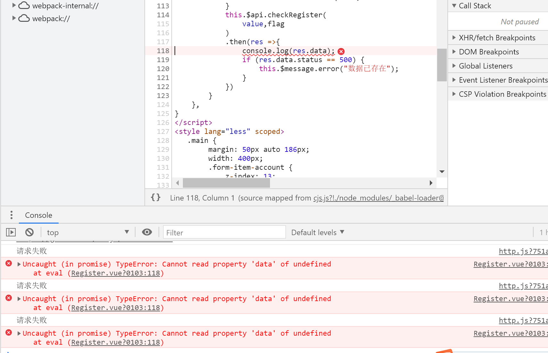
Task: Expand Event Listener Breakpoints section
Action: pyautogui.click(x=454, y=80)
